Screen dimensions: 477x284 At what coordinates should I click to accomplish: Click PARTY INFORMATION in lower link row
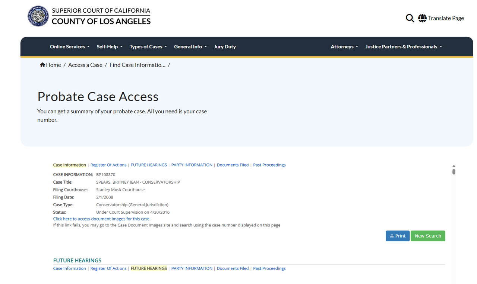tap(192, 268)
